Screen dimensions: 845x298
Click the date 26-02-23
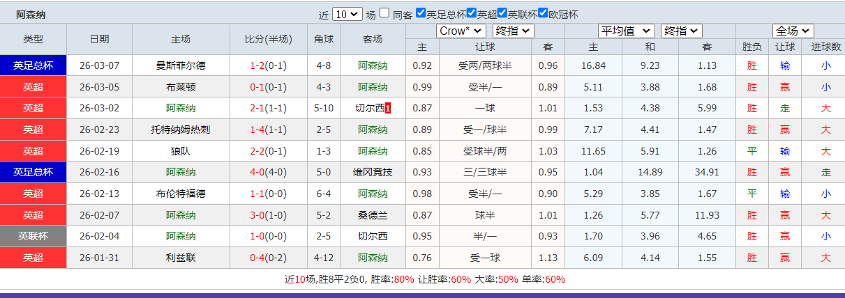99,130
